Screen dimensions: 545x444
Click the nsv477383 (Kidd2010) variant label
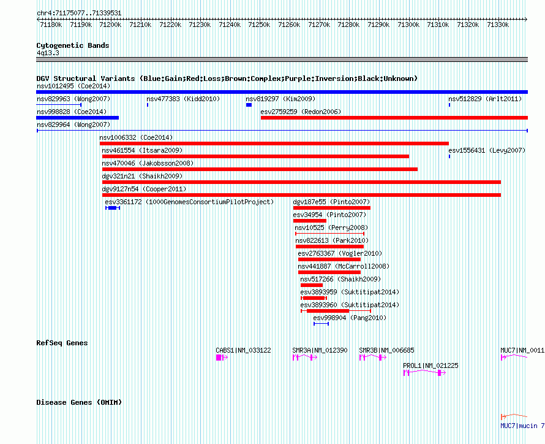pos(183,99)
